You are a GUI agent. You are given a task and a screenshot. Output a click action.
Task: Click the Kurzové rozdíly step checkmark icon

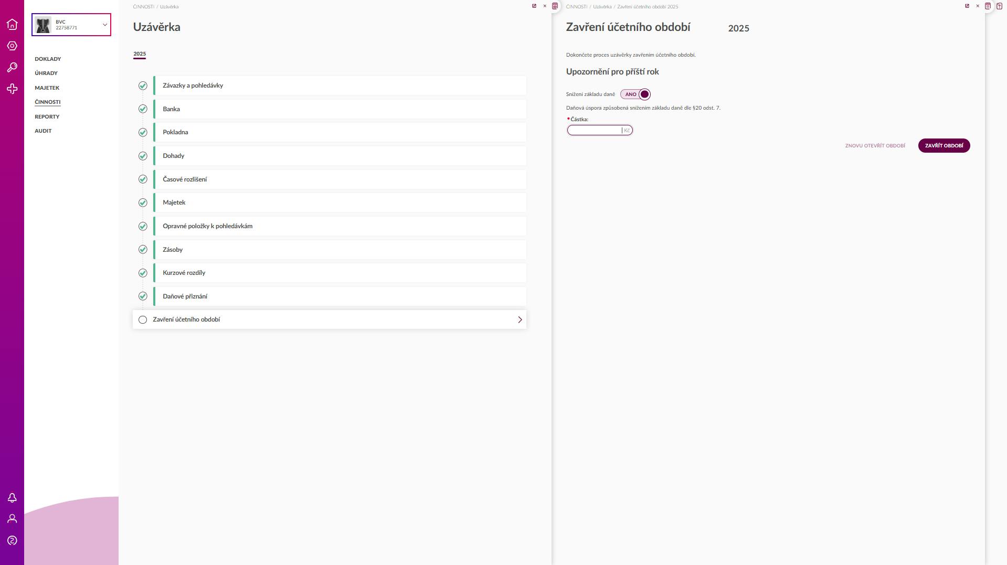tap(143, 273)
